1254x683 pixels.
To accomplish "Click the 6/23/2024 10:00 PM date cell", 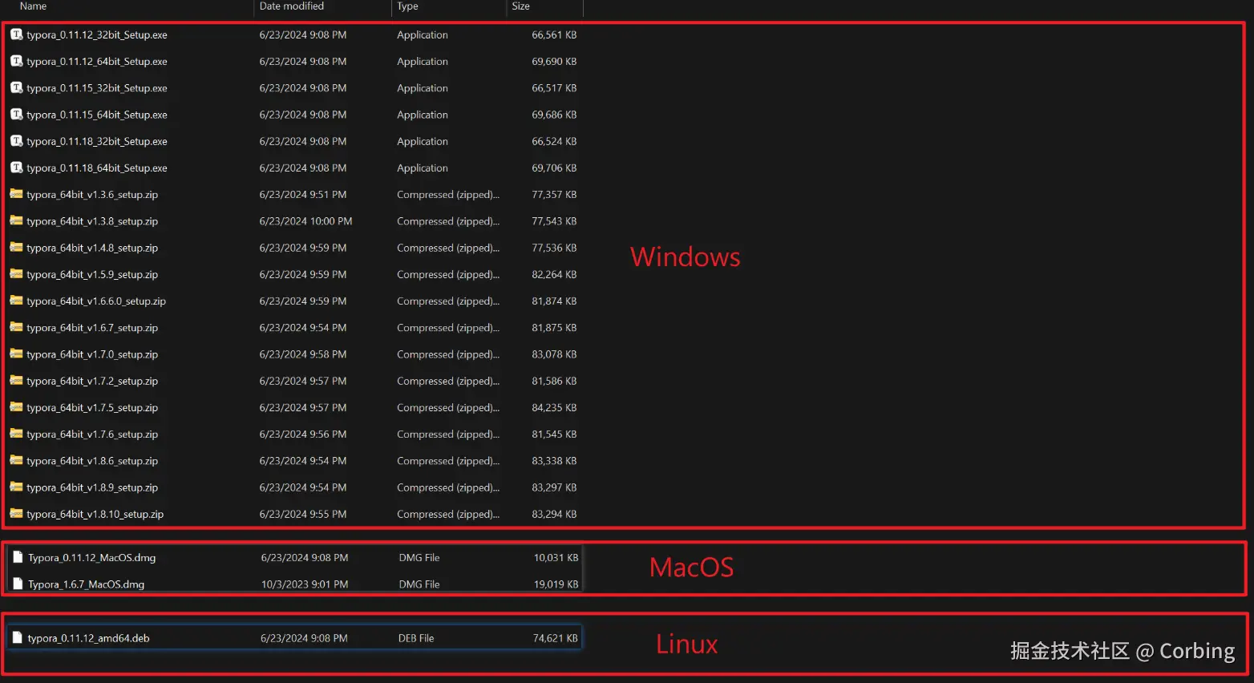I will click(x=305, y=221).
